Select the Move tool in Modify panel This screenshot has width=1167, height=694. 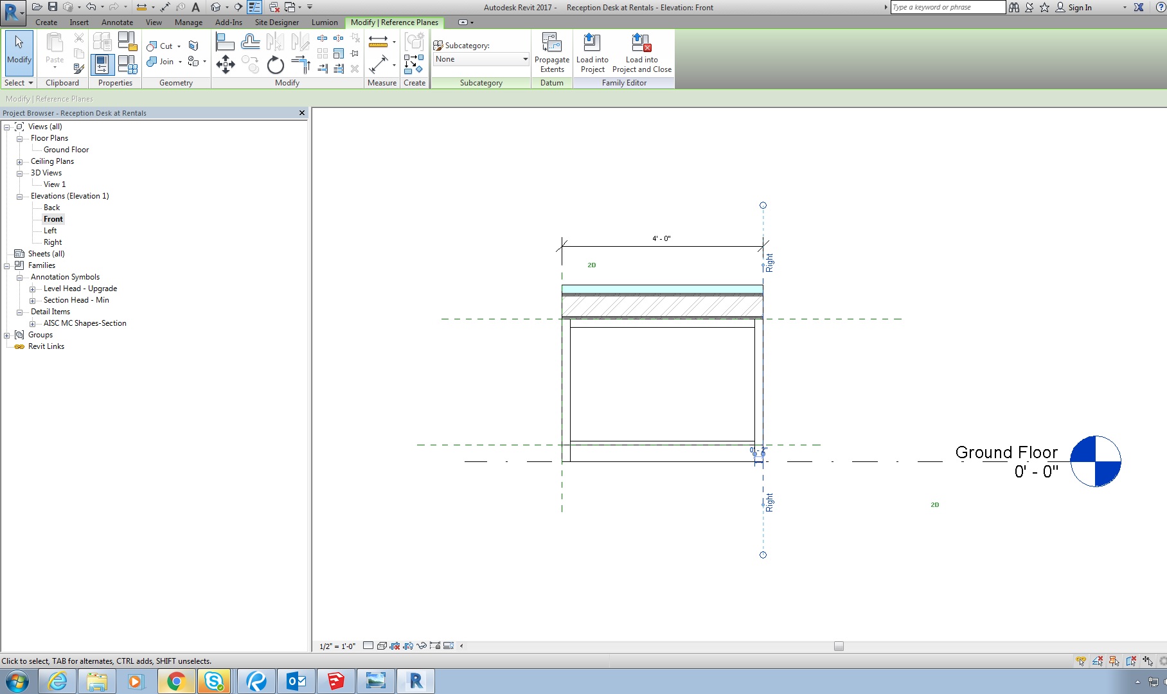pos(225,64)
